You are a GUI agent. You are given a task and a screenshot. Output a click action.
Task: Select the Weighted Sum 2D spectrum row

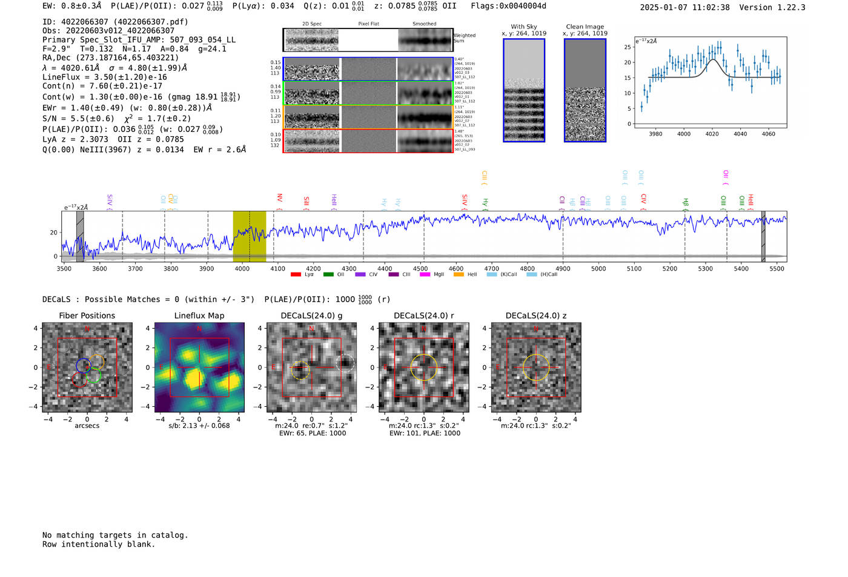point(368,40)
